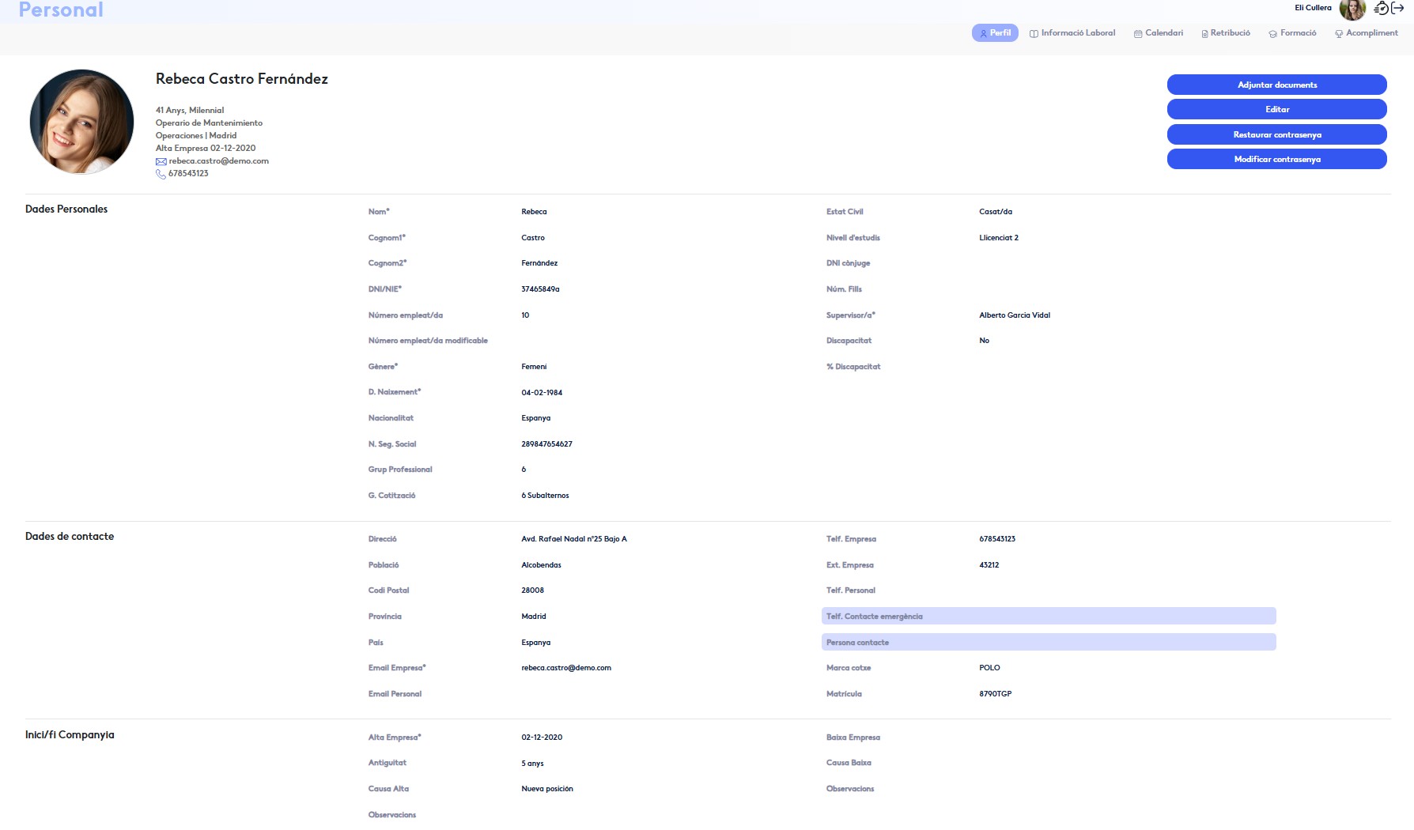Select the Perfil tab
The width and height of the screenshot is (1414, 830).
tap(995, 33)
